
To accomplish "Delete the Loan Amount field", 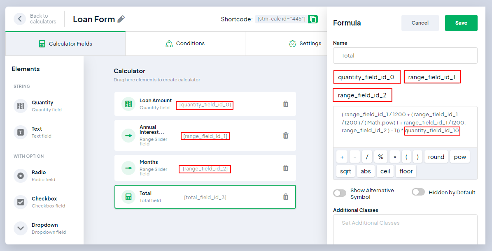I will point(286,104).
